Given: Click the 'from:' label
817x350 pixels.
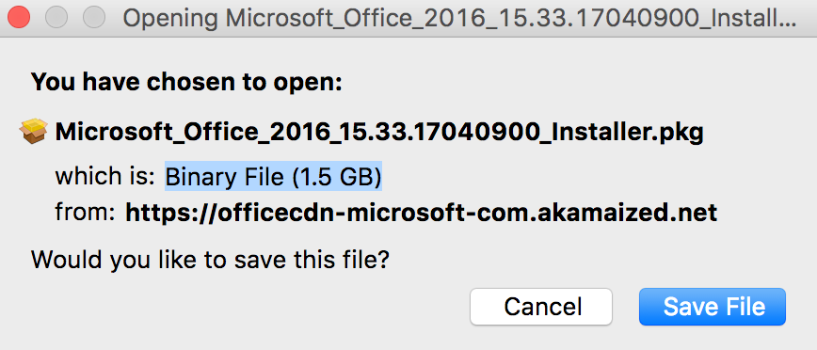Looking at the screenshot, I should tap(85, 213).
